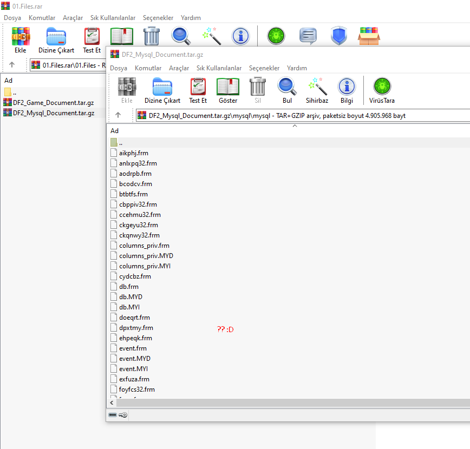Click Ad column header in 01.Files.rar window
The height and width of the screenshot is (449, 470).
pos(9,81)
